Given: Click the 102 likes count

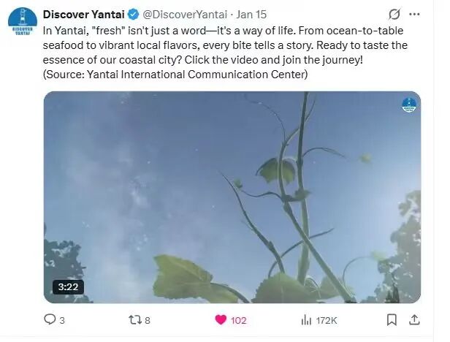Looking at the screenshot, I should (x=239, y=320).
